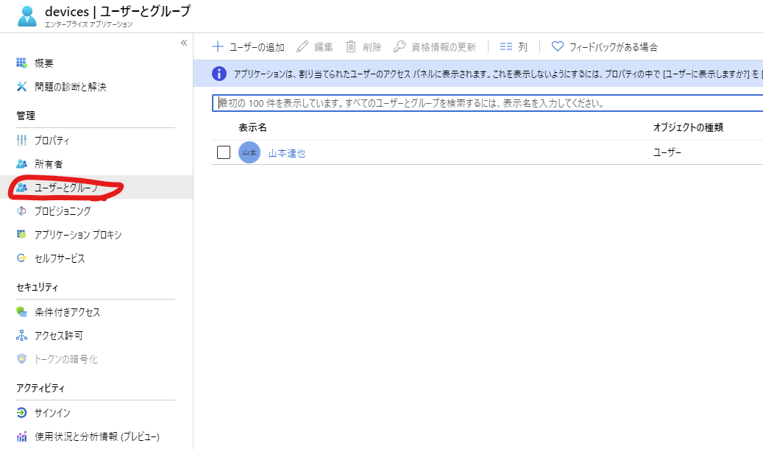Click the plus icon for ユーザーの追加
This screenshot has height=449, width=763.
coord(218,47)
